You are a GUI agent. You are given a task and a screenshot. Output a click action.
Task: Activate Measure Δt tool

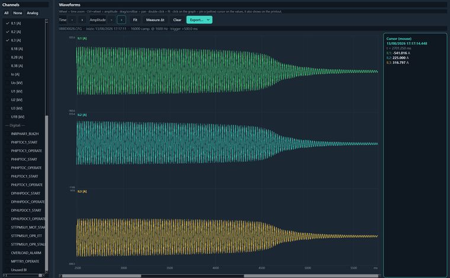click(x=155, y=20)
